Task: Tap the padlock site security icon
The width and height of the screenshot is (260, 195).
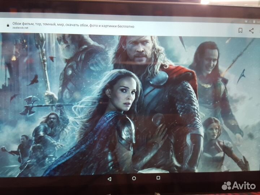Action: (8, 26)
